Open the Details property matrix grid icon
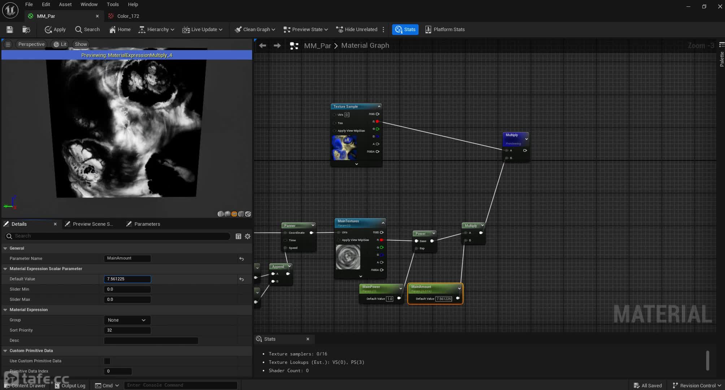 point(238,236)
